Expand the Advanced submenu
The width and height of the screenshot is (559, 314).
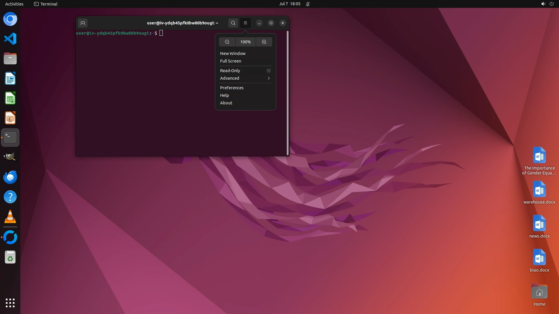(245, 78)
